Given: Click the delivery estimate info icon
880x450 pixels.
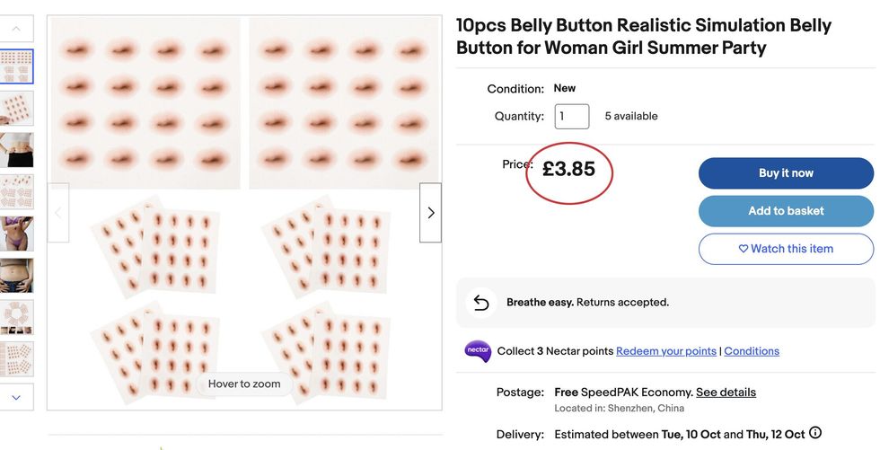Looking at the screenshot, I should tap(815, 434).
